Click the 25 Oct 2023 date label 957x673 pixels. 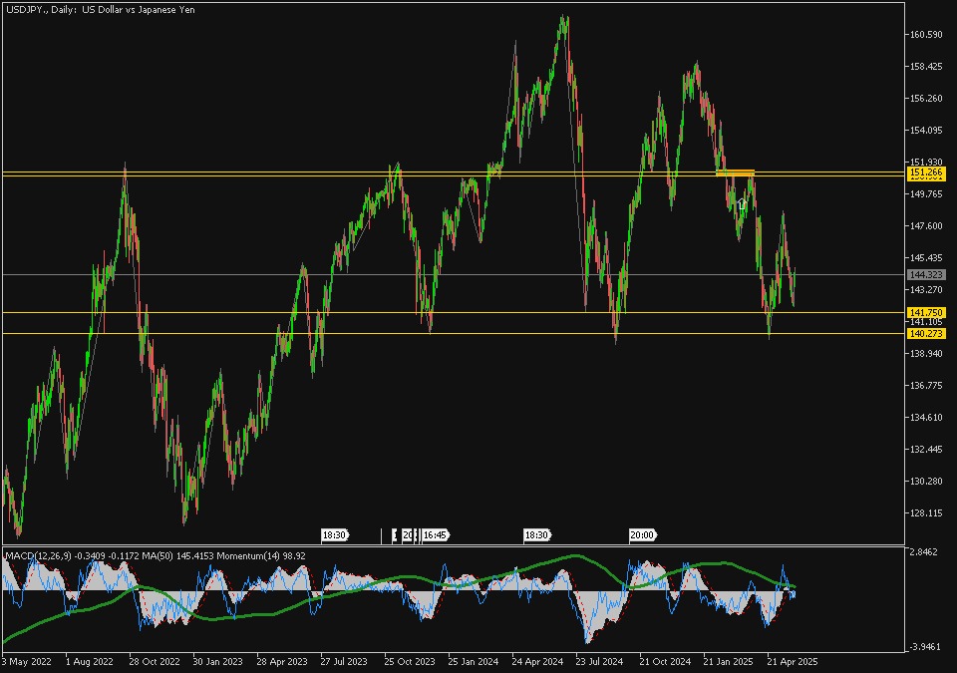coord(410,661)
